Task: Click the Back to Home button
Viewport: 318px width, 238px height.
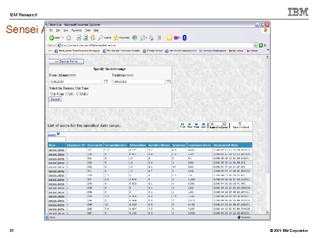Action: [66, 61]
